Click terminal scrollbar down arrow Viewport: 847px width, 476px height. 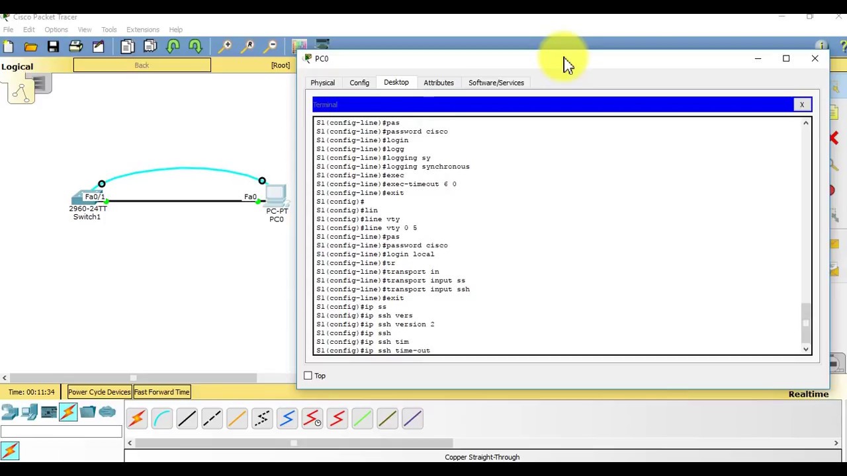pos(806,349)
